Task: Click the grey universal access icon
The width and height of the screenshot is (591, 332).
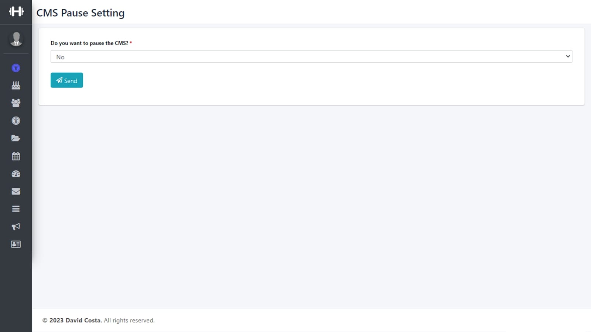Action: pyautogui.click(x=16, y=121)
